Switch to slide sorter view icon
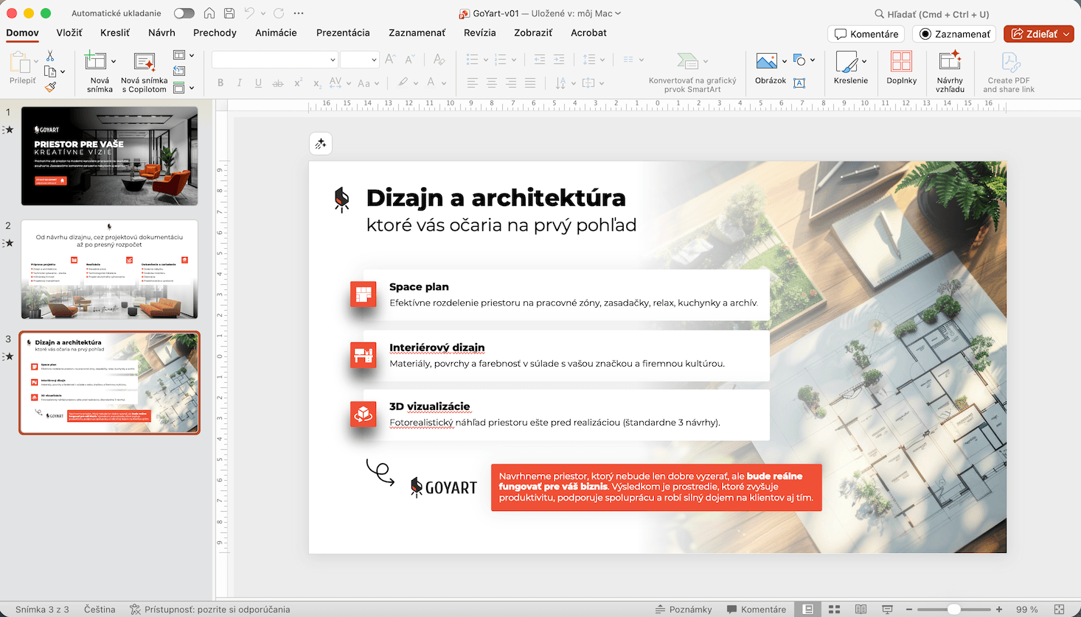Screen dimensions: 1081x617 [834, 610]
